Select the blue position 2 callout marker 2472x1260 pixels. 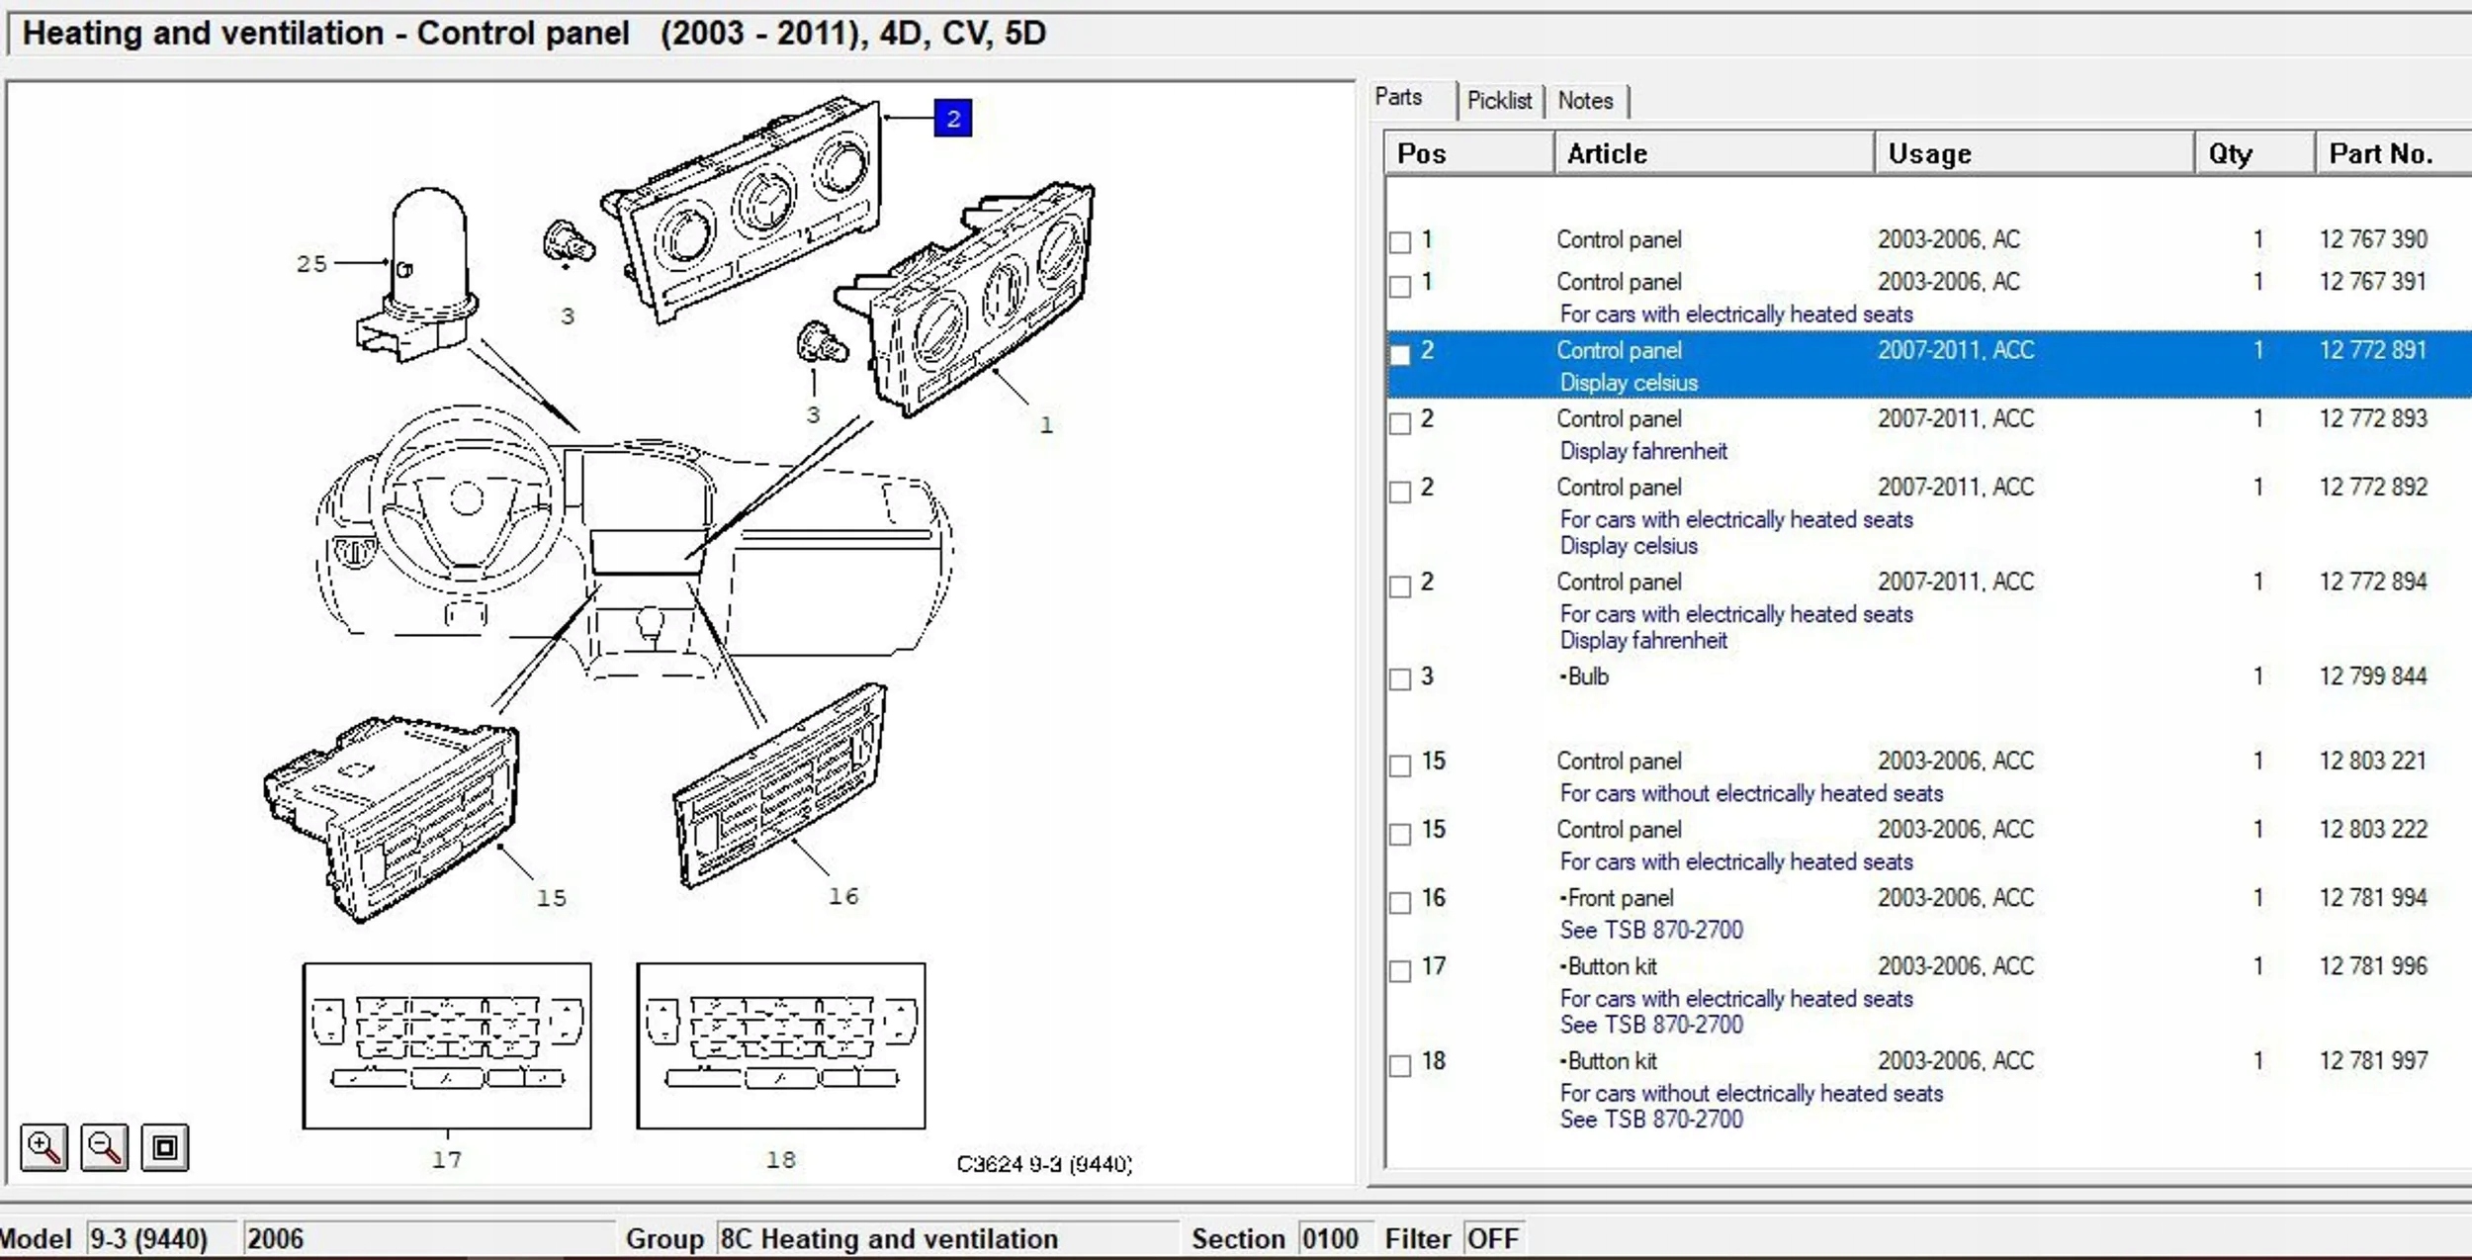click(952, 119)
